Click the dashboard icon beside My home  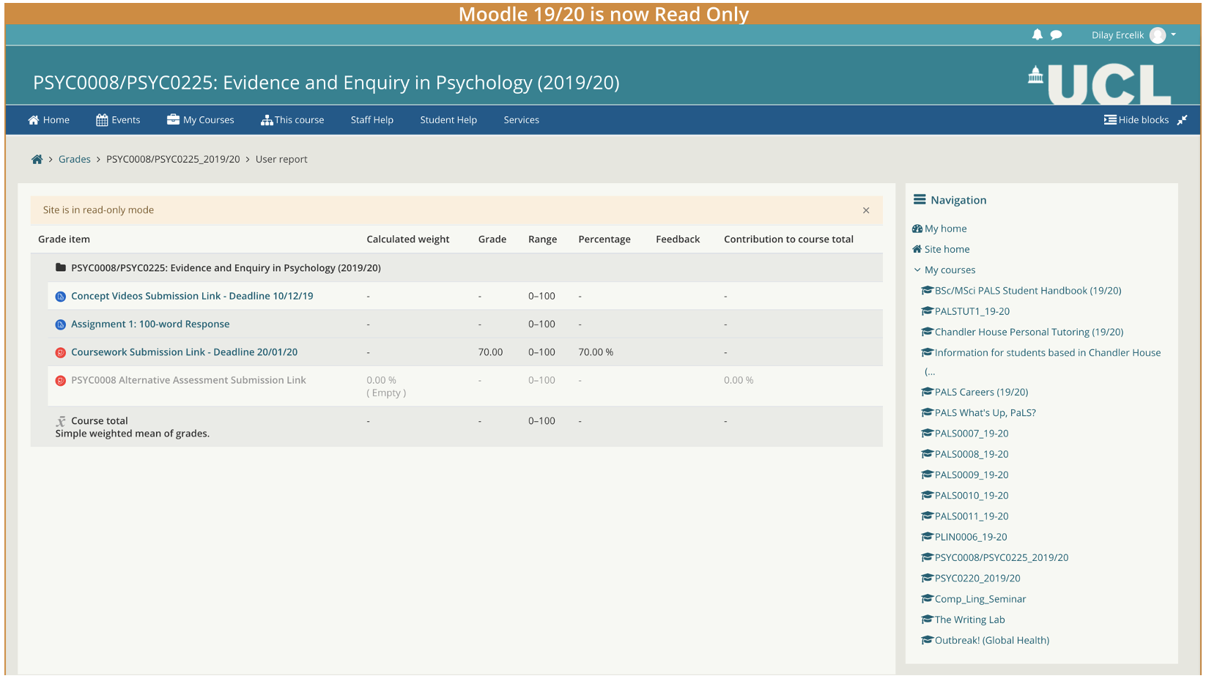(917, 228)
